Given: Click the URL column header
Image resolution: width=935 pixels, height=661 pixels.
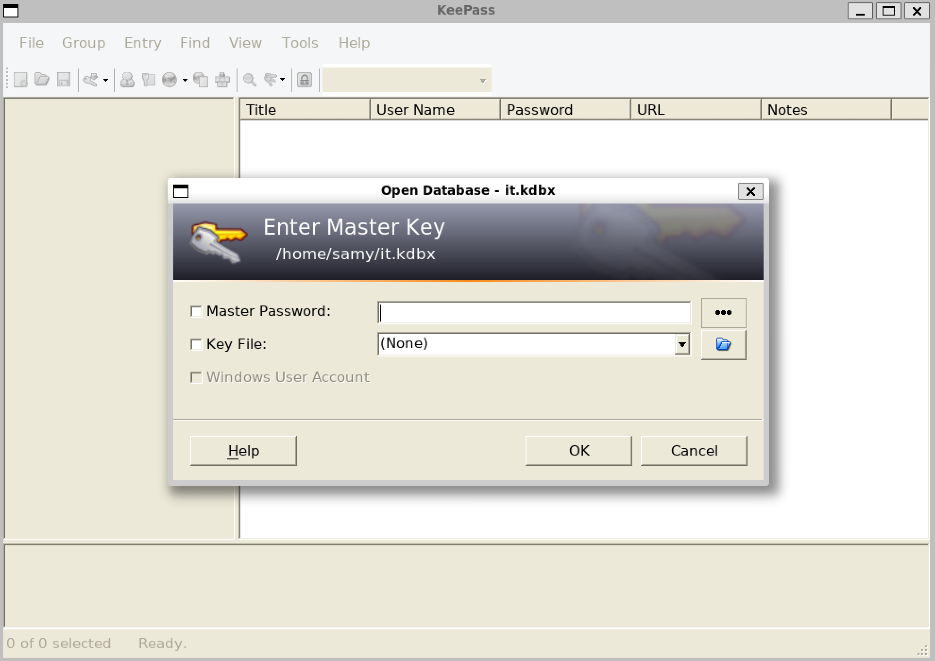Looking at the screenshot, I should 696,110.
